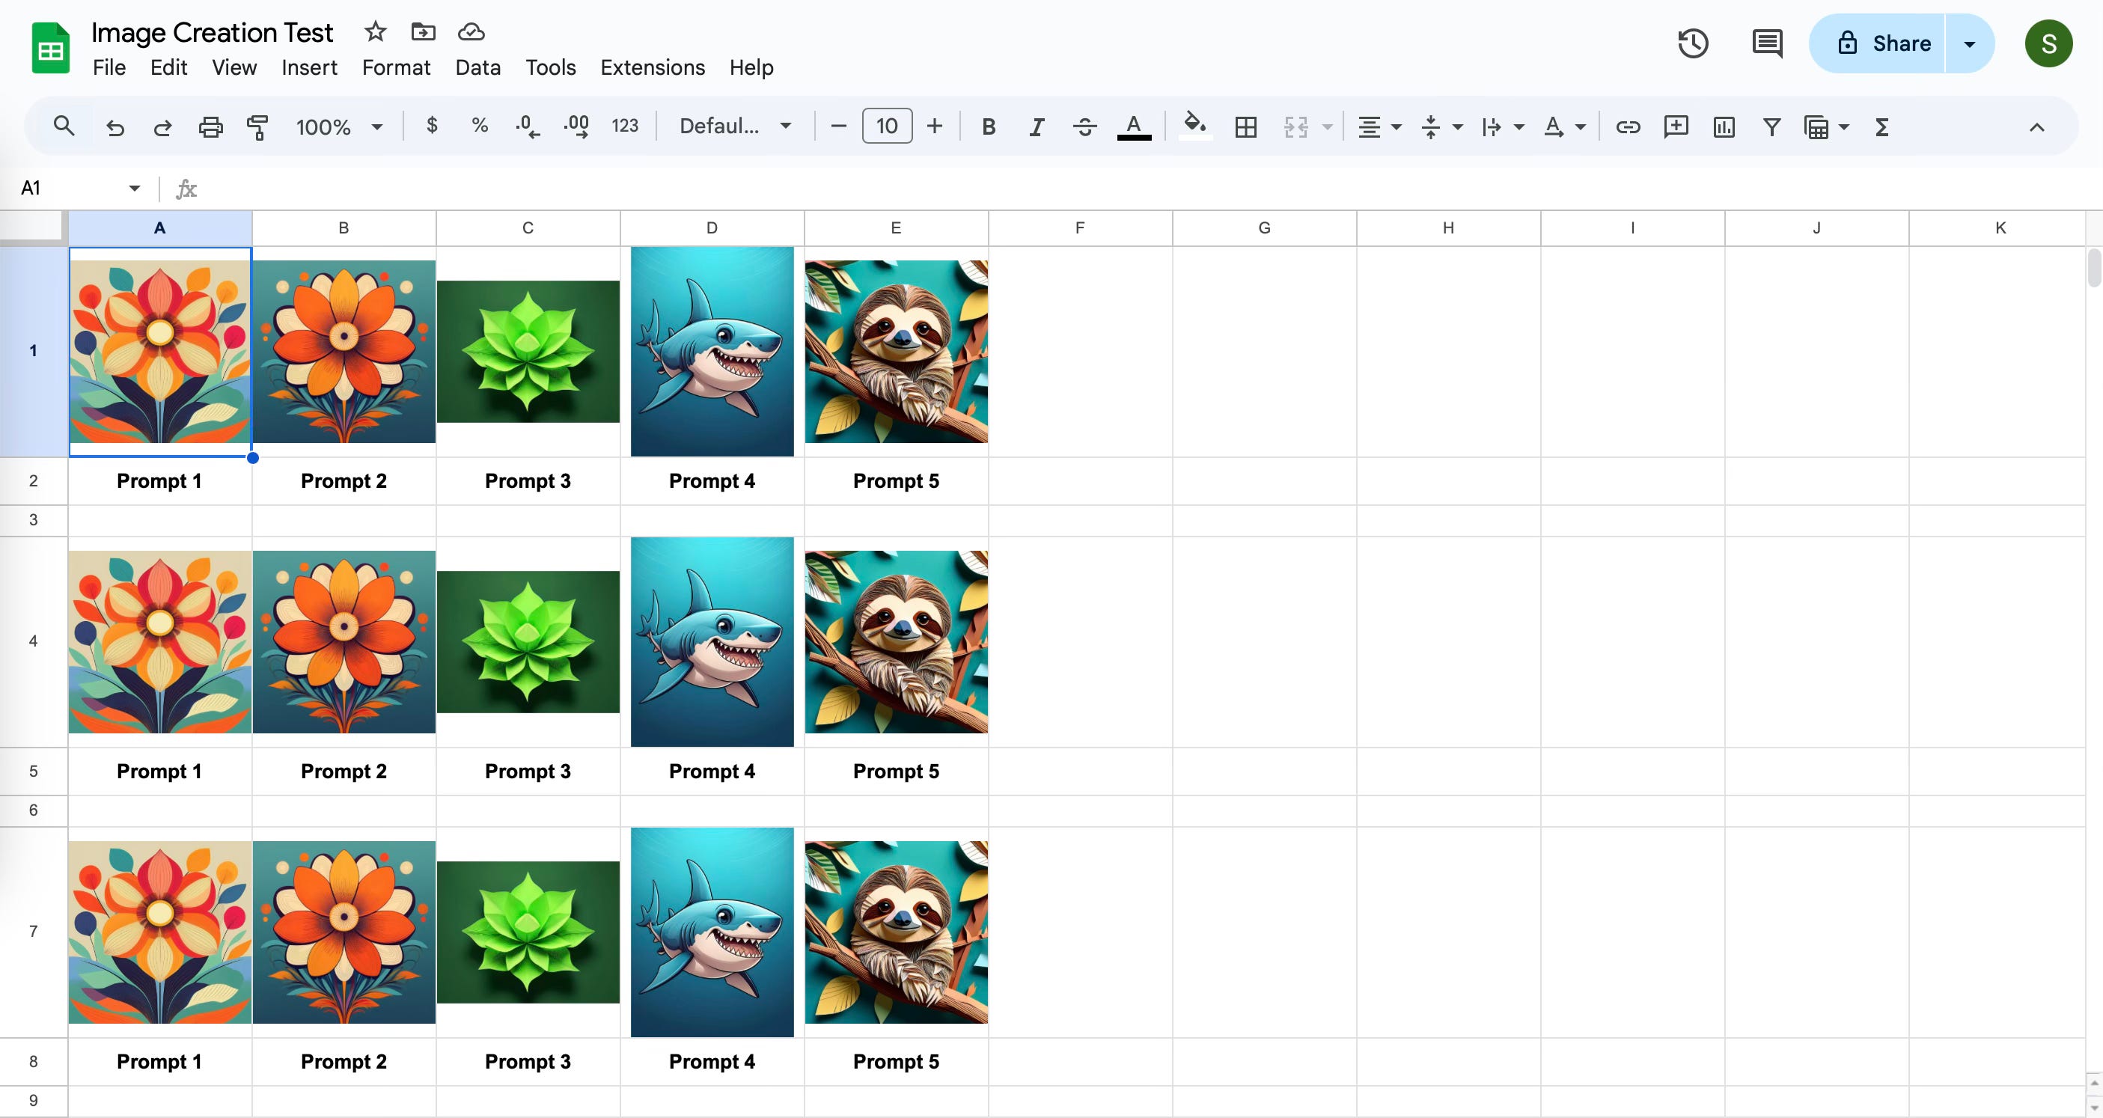Screen dimensions: 2103x1118
Task: Open the File menu
Action: pos(109,67)
